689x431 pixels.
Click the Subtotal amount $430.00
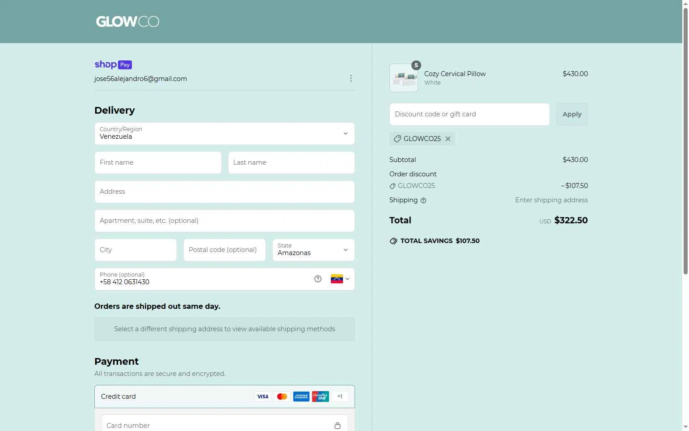pyautogui.click(x=575, y=160)
